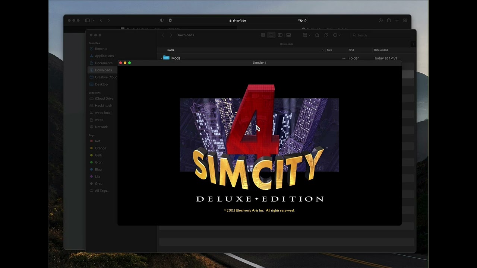Go back in the Finder window
This screenshot has height=268, width=477.
pos(163,35)
